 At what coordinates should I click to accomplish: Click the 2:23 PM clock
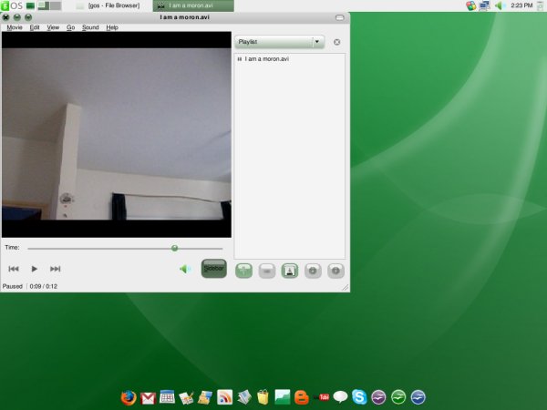(x=521, y=5)
